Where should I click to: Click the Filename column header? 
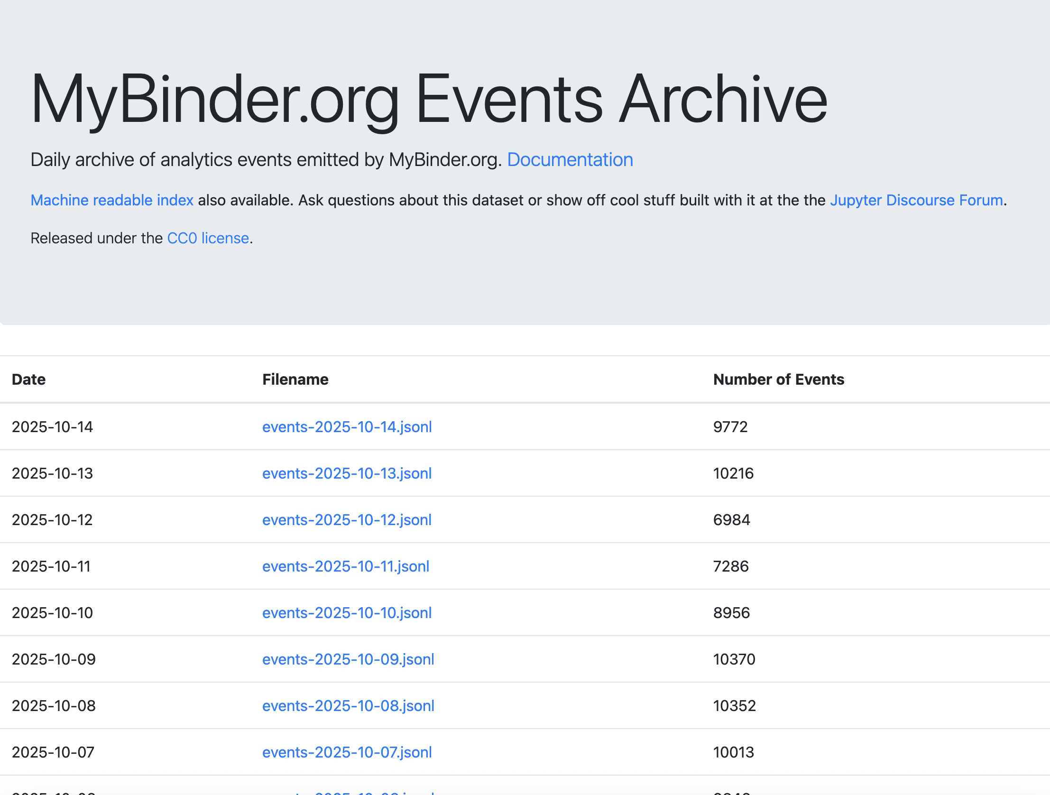pyautogui.click(x=295, y=379)
